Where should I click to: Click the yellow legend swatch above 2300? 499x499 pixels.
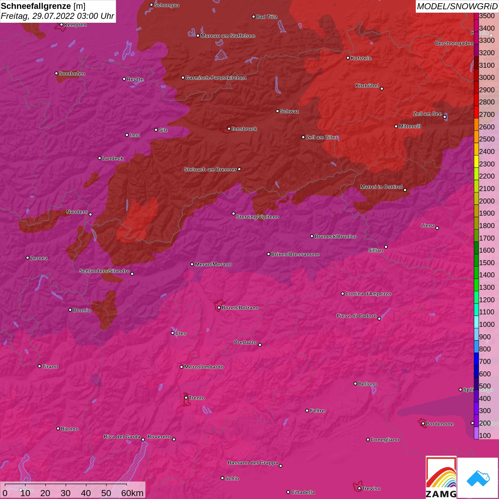click(x=476, y=161)
